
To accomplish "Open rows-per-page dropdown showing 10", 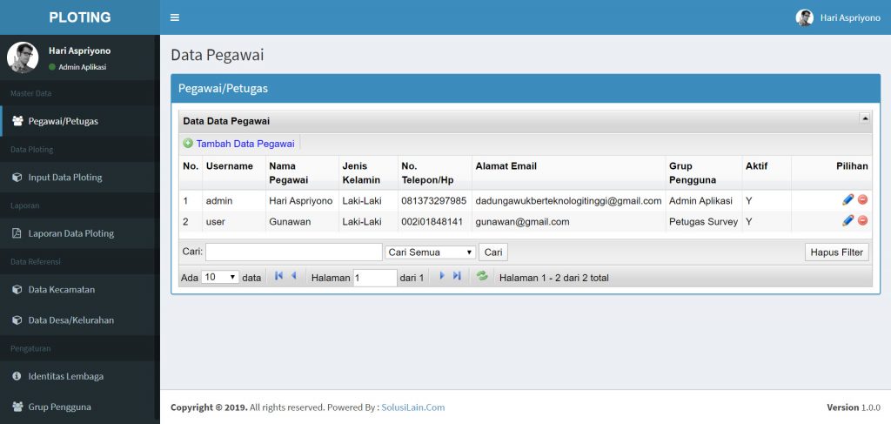I will pos(221,278).
